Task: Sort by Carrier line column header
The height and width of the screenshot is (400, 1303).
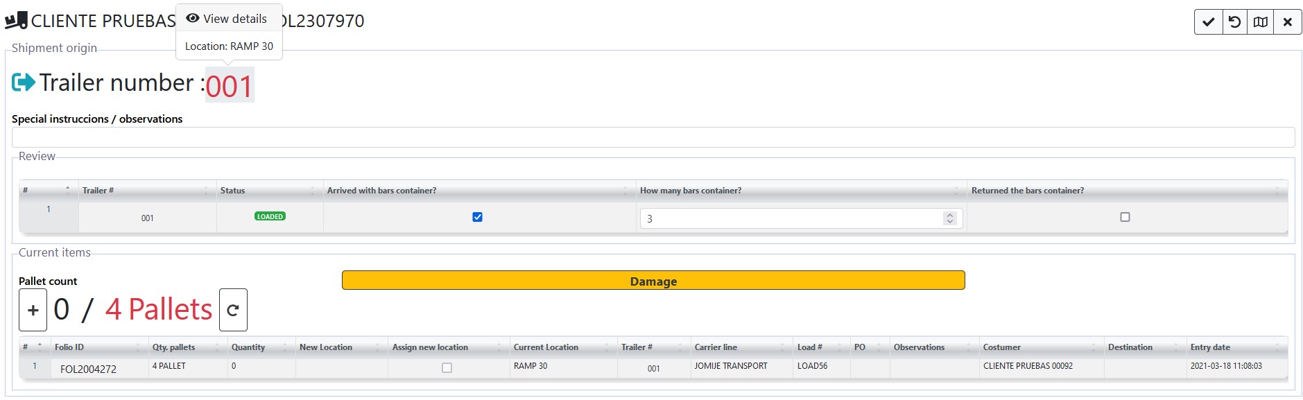Action: pyautogui.click(x=716, y=347)
